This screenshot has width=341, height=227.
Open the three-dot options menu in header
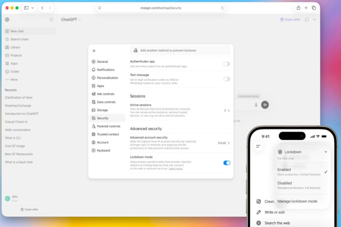314,19
